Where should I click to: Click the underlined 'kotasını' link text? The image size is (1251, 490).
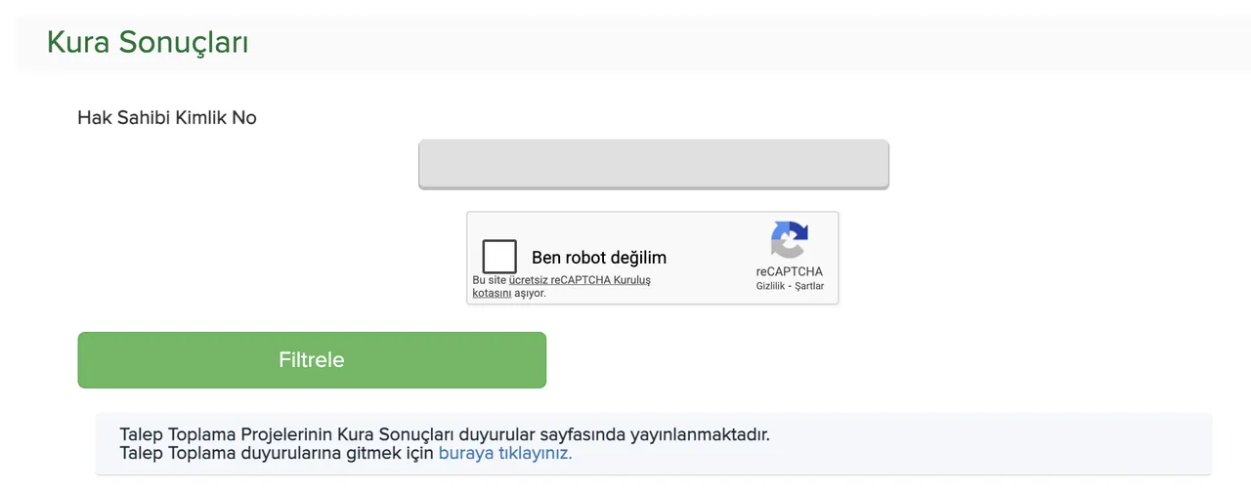pyautogui.click(x=492, y=293)
